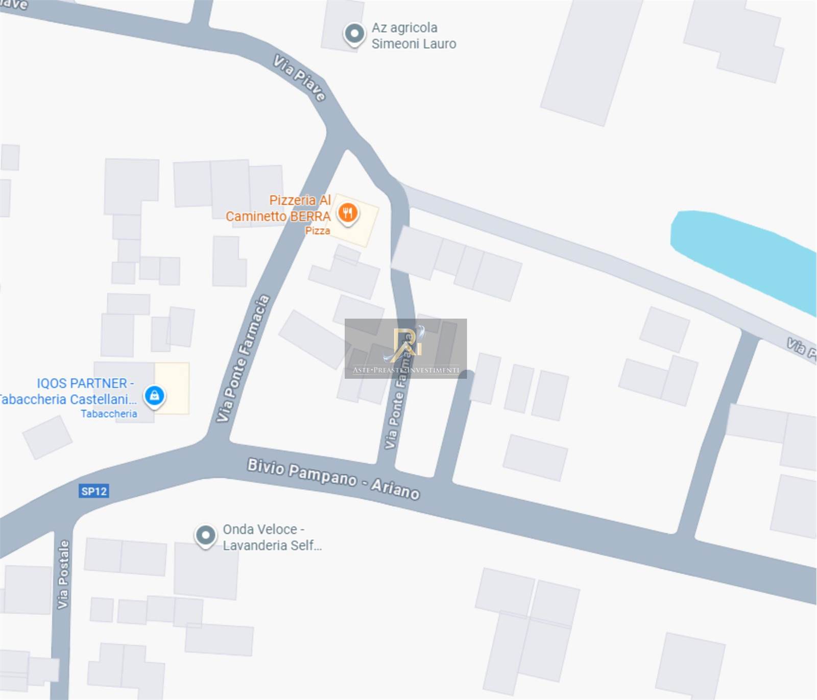The width and height of the screenshot is (817, 700).
Task: Click the Via Piave street label
Action: (x=300, y=78)
